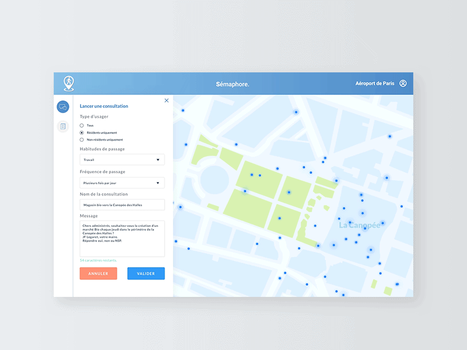Click the Sémaphore pedestrian pin logo
Viewport: 467px width, 350px height.
click(69, 83)
